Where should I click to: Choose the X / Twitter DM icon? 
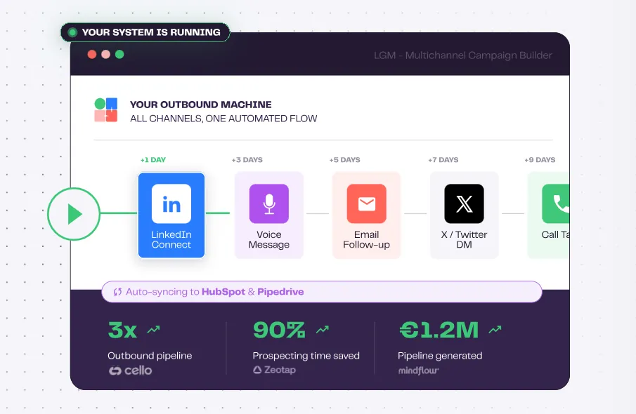464,203
